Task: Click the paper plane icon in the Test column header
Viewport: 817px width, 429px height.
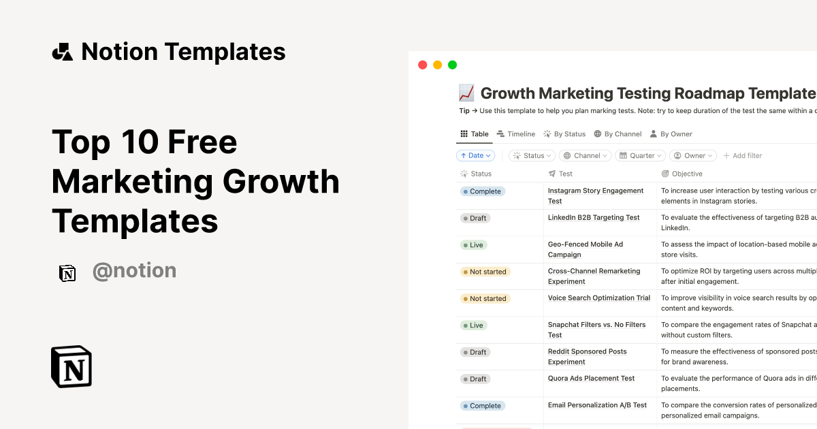Action: pos(551,174)
